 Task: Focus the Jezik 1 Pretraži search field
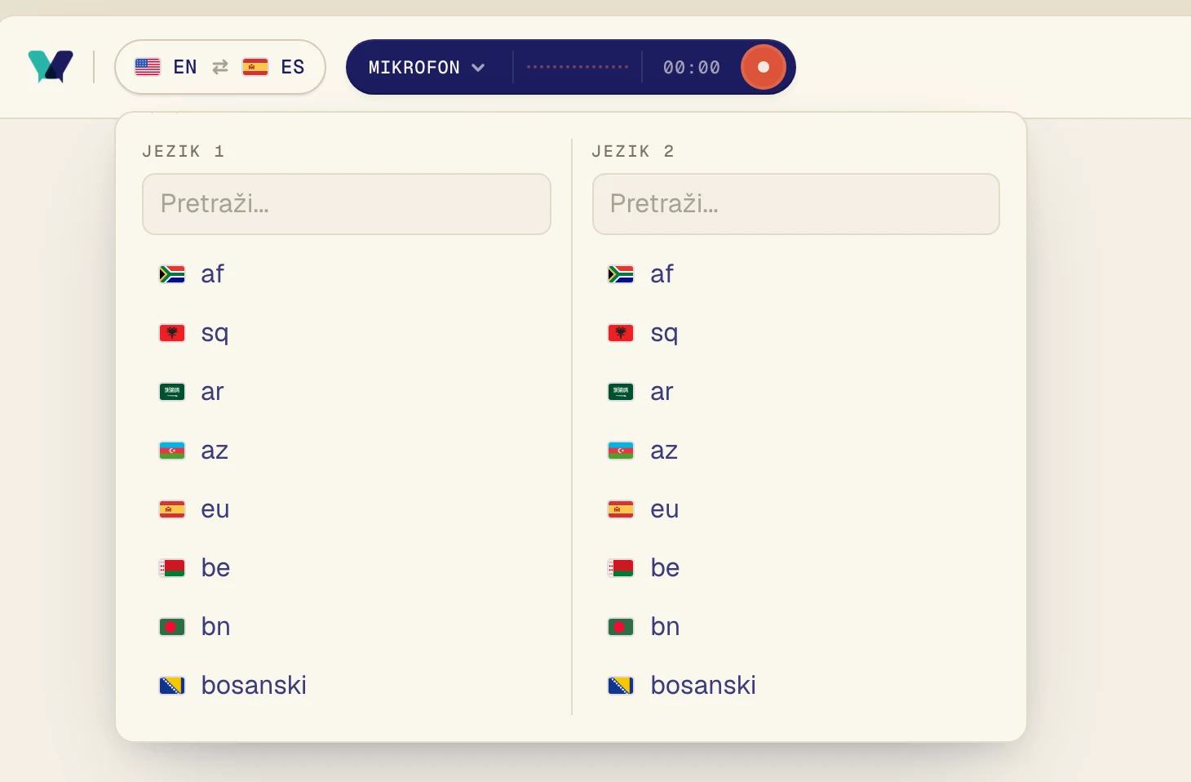347,204
